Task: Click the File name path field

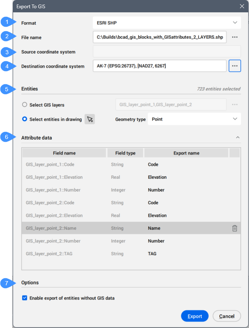Action: click(160, 37)
